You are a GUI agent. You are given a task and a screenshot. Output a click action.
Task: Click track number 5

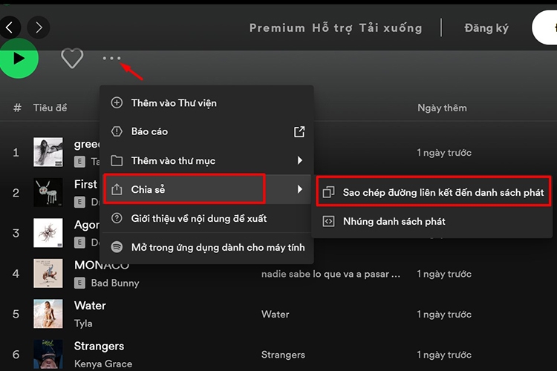[x=16, y=314]
